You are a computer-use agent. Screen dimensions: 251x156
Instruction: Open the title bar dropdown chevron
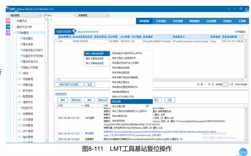click(x=229, y=9)
